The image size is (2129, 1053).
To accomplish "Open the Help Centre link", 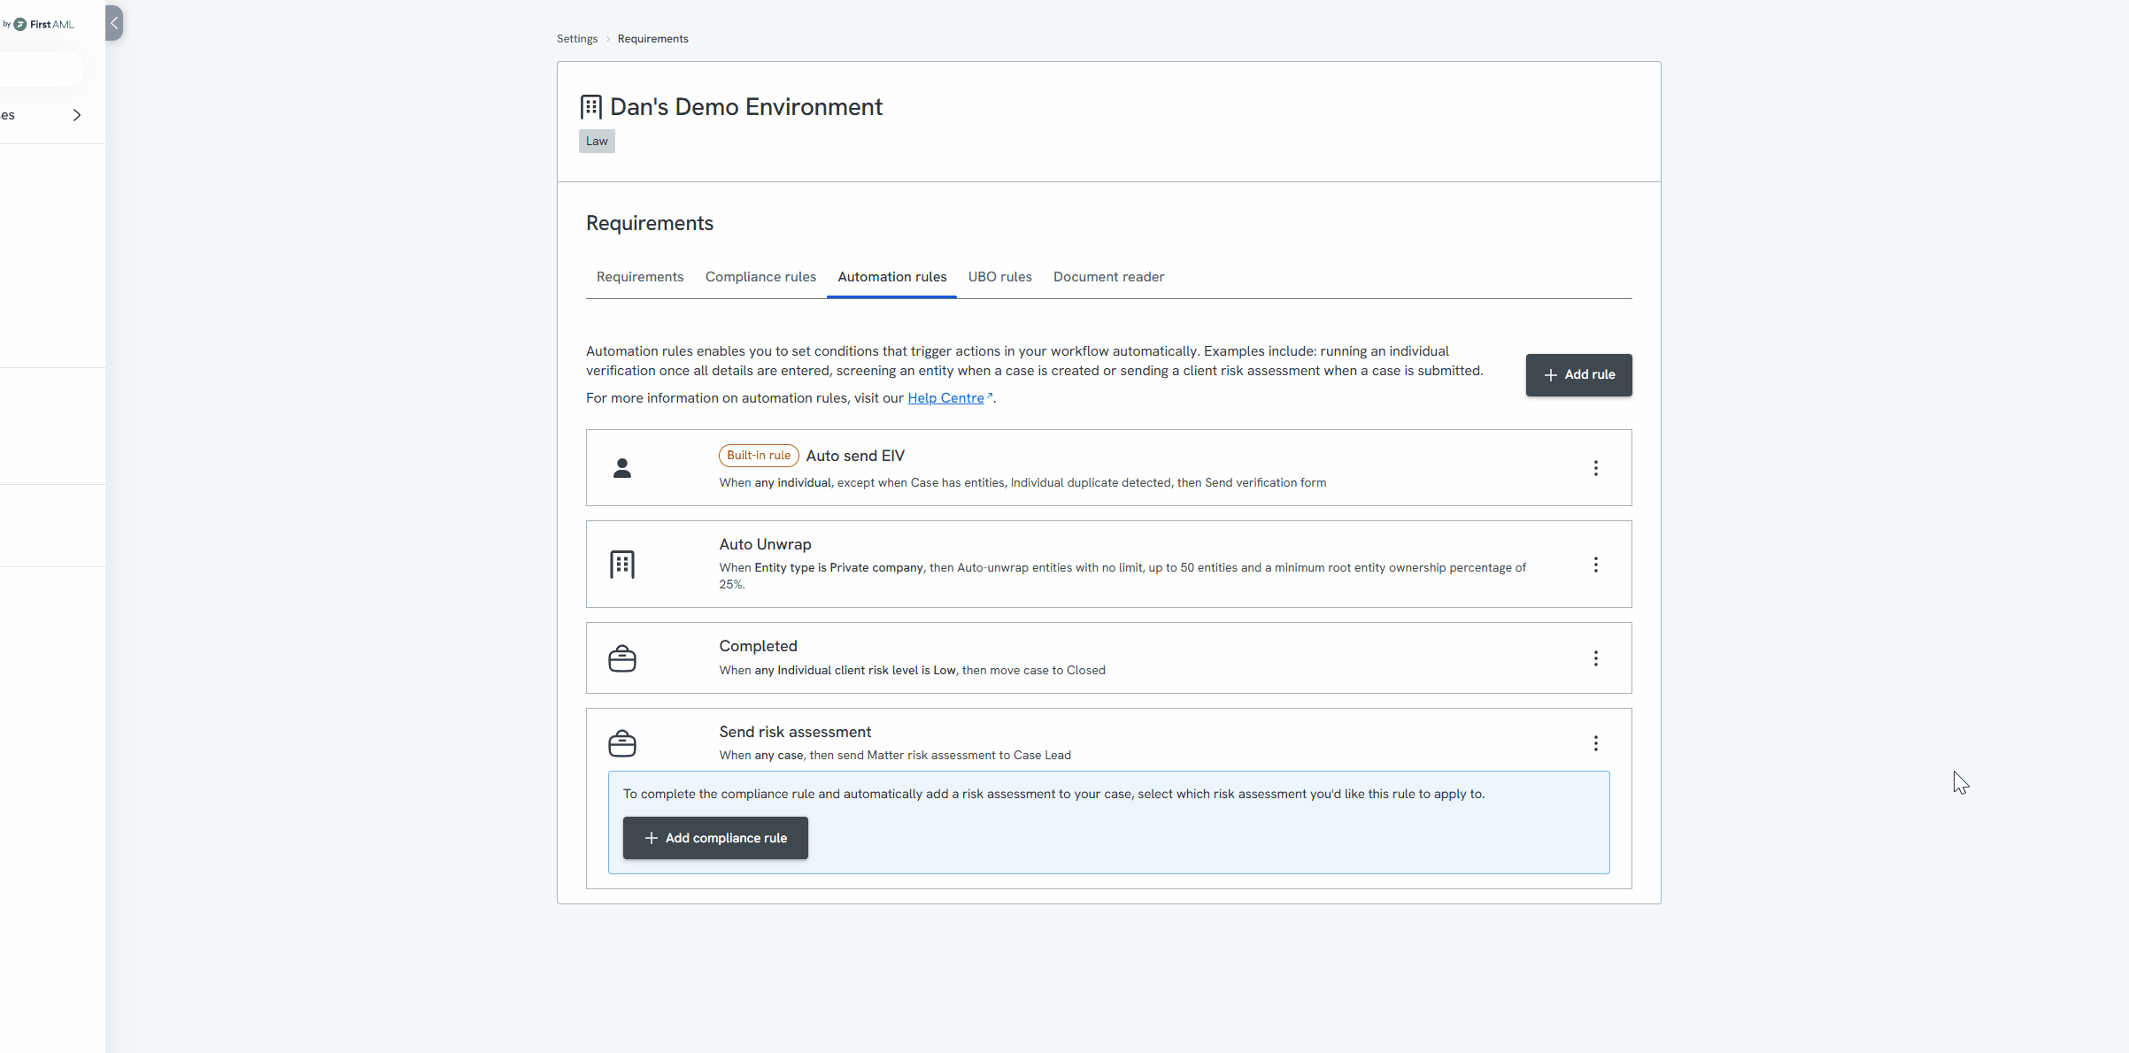I will (x=945, y=398).
